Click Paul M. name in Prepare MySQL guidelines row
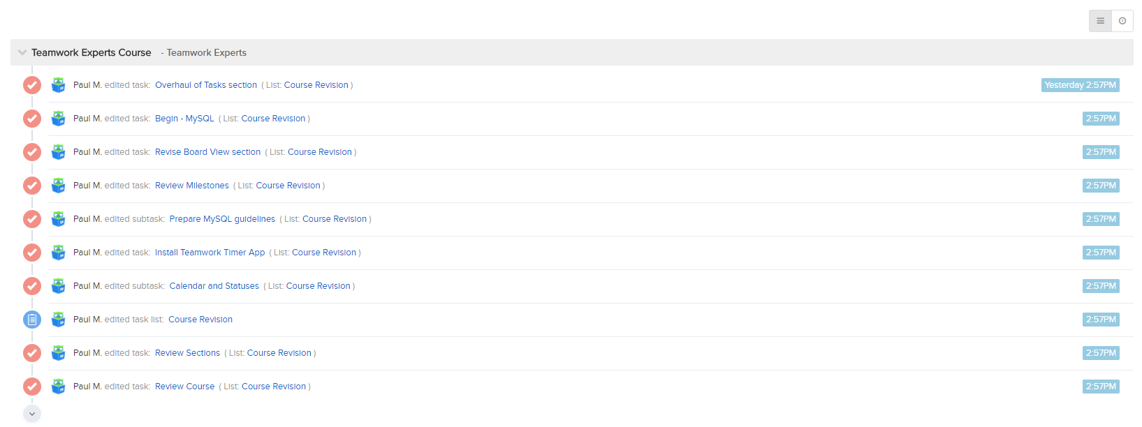1142x427 pixels. [x=87, y=219]
